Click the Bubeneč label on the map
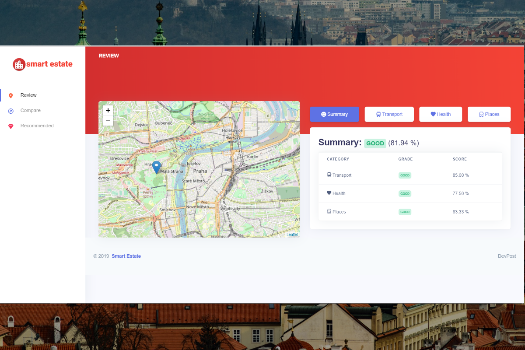This screenshot has width=525, height=350. [x=164, y=123]
